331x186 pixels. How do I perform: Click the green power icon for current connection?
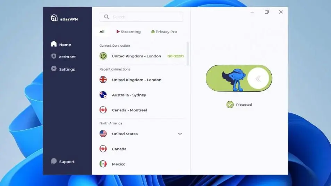[x=103, y=56]
